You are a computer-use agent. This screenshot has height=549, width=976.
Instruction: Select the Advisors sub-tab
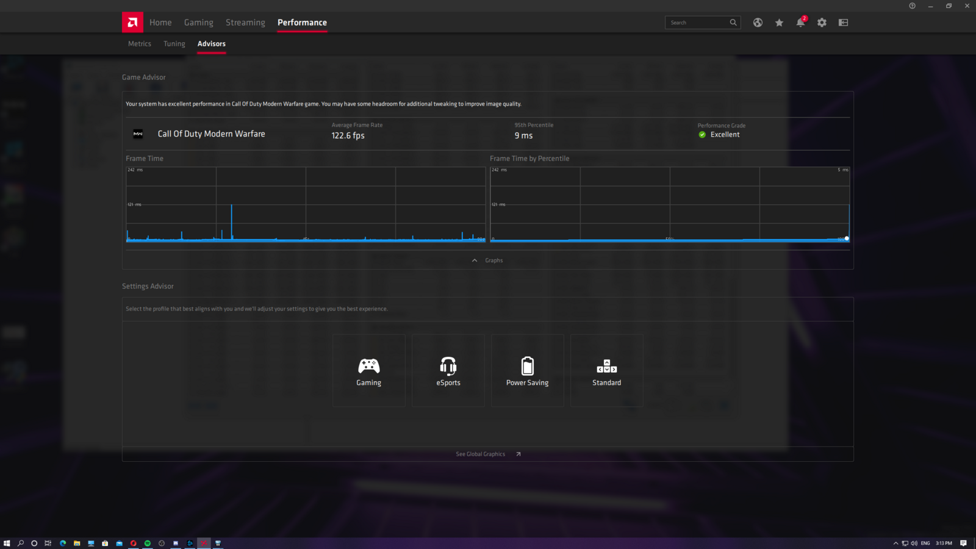tap(212, 44)
